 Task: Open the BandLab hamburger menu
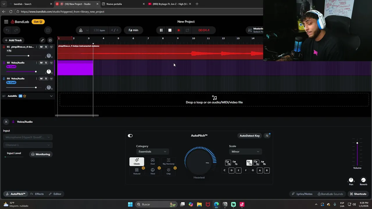coord(6,21)
